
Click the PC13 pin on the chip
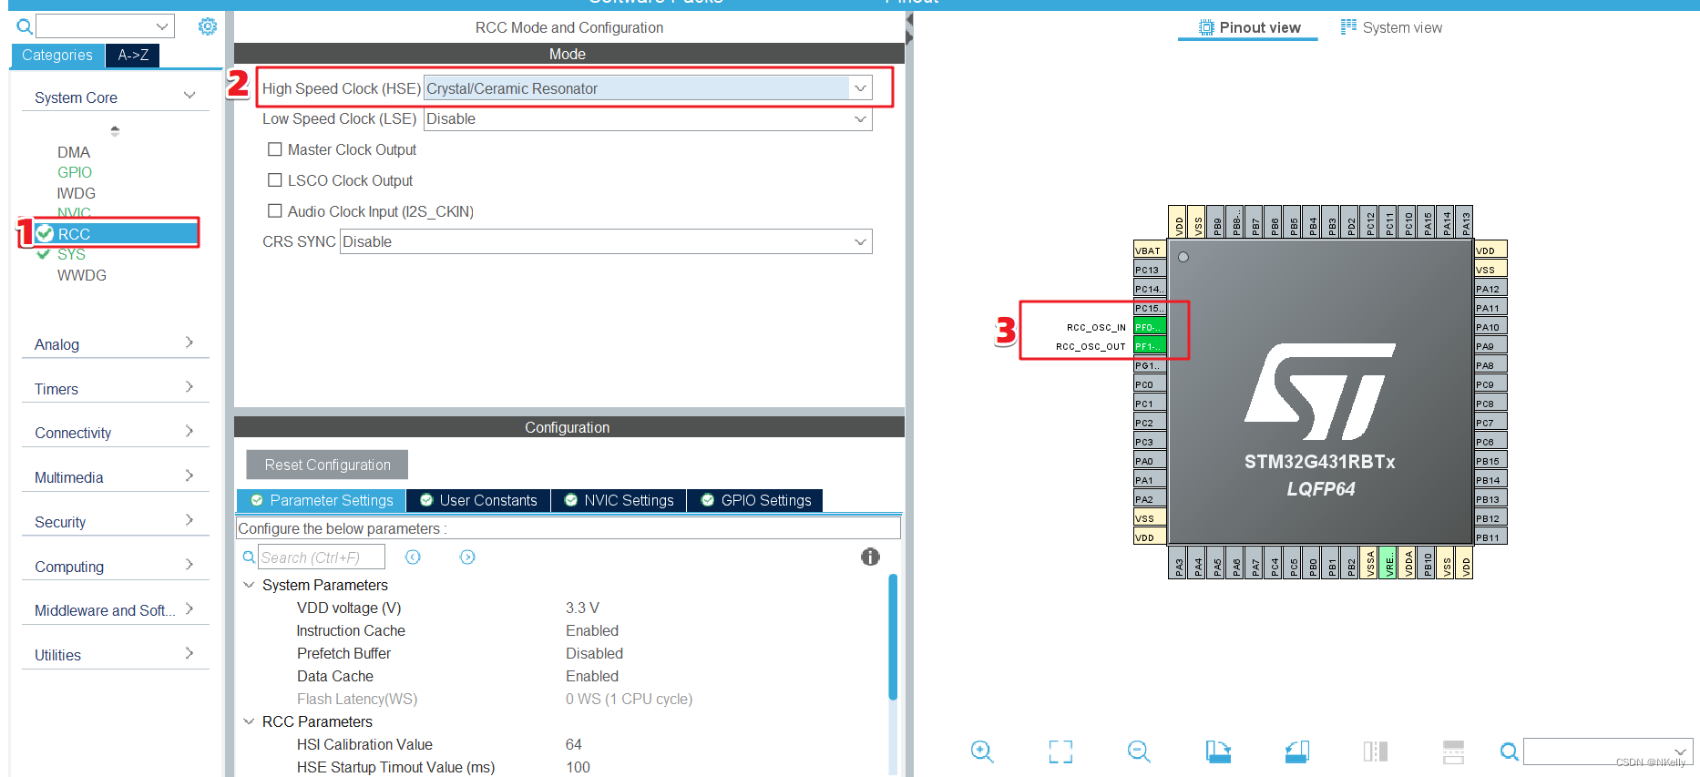tap(1150, 270)
